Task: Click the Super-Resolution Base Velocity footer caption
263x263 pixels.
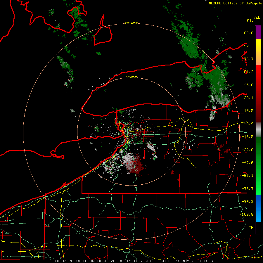Action: [x=133, y=261]
